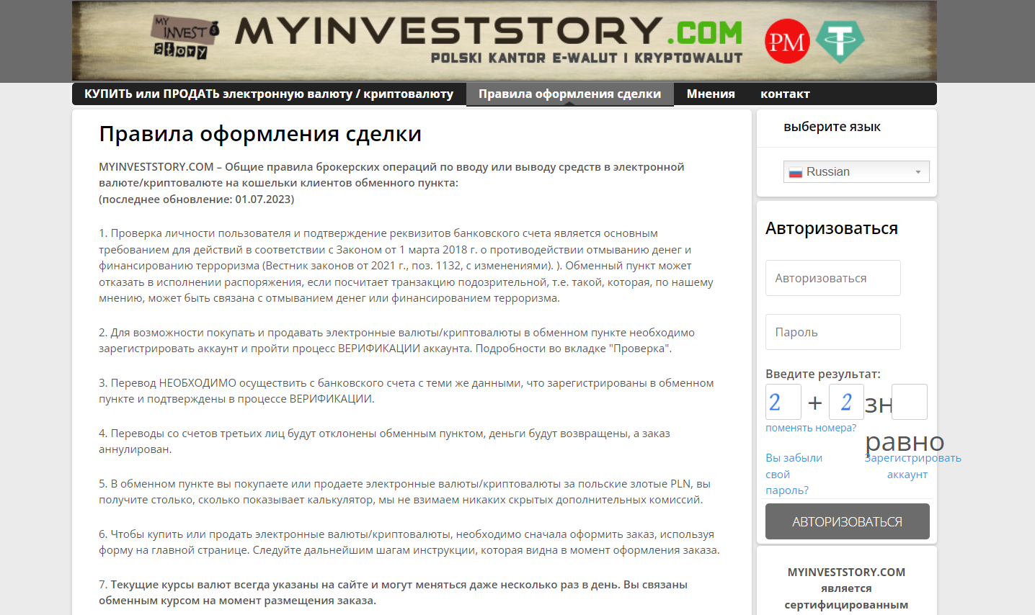Click rule 4 about third-party transfers
This screenshot has width=1035, height=615.
tap(384, 441)
